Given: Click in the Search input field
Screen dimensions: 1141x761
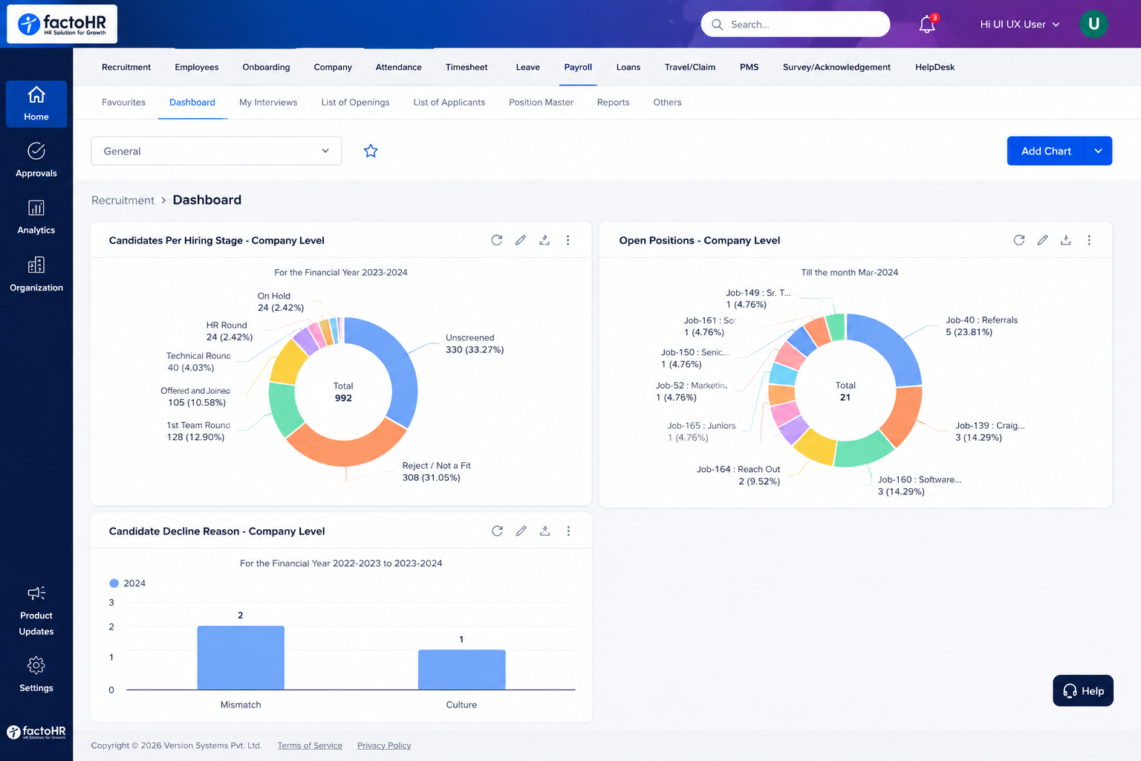Looking at the screenshot, I should (796, 25).
